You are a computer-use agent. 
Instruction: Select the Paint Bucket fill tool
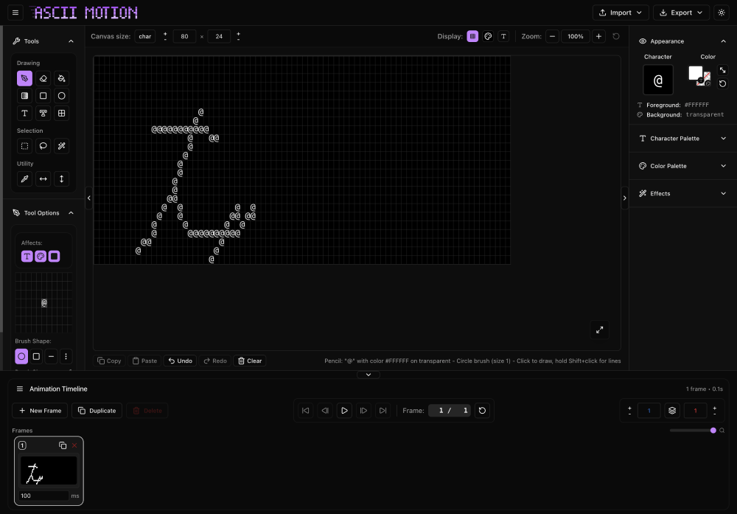[x=62, y=77]
